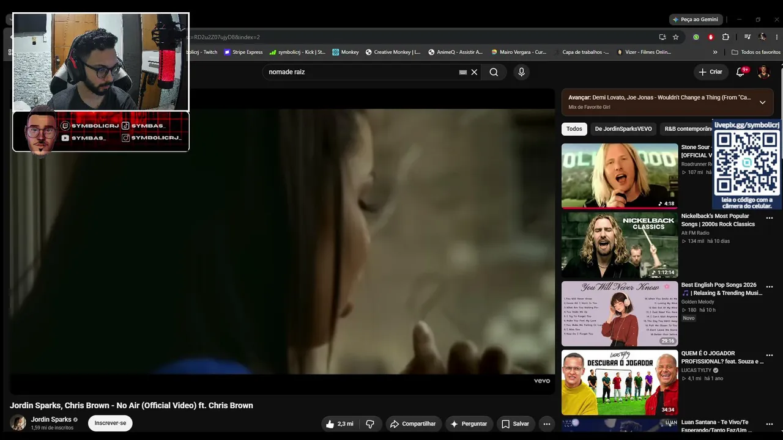Bookmark this page with the star icon

pos(676,37)
